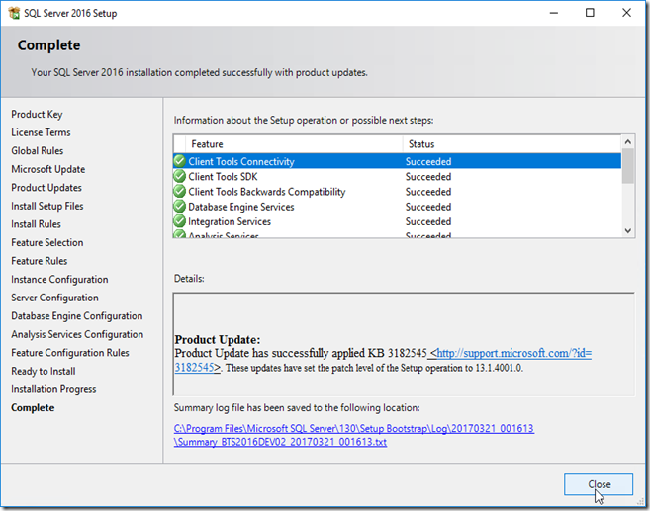
Task: Click the feature list scrollbar thumb
Action: (628, 168)
